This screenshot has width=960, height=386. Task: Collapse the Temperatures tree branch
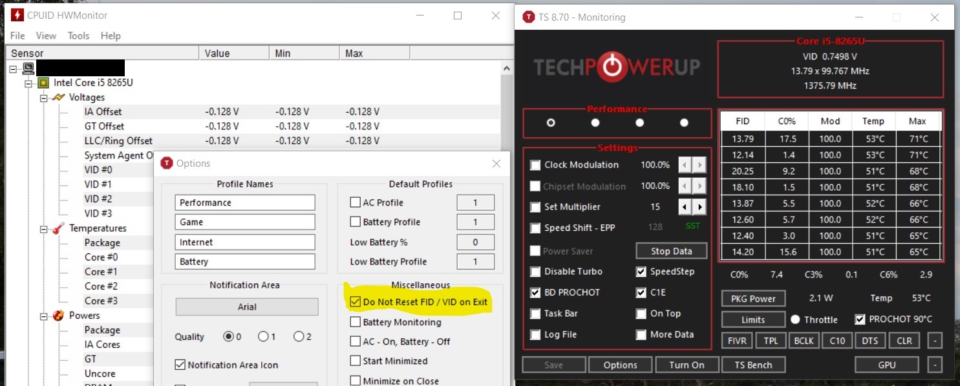[x=43, y=229]
